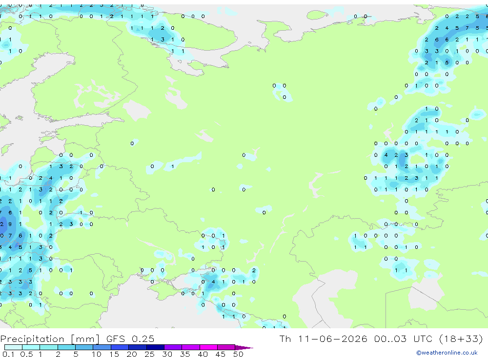This screenshot has height=357, width=488.
Task: Click the "(18+33)" forecast run text
Action: point(462,338)
